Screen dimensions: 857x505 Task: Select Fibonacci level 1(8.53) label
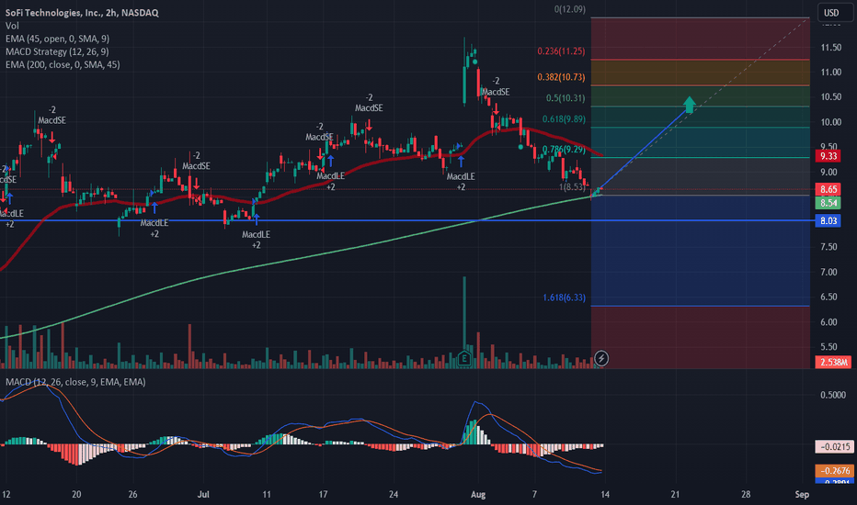pyautogui.click(x=572, y=186)
